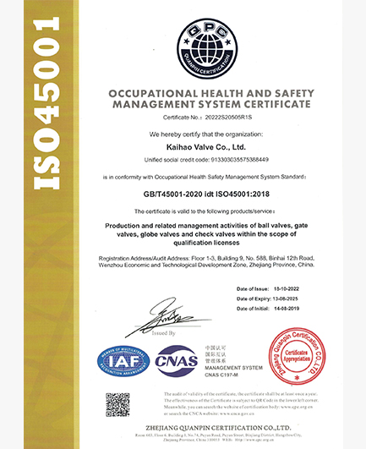Click the www.qpc.org.cn website reference
The image size is (366, 449).
(297, 407)
